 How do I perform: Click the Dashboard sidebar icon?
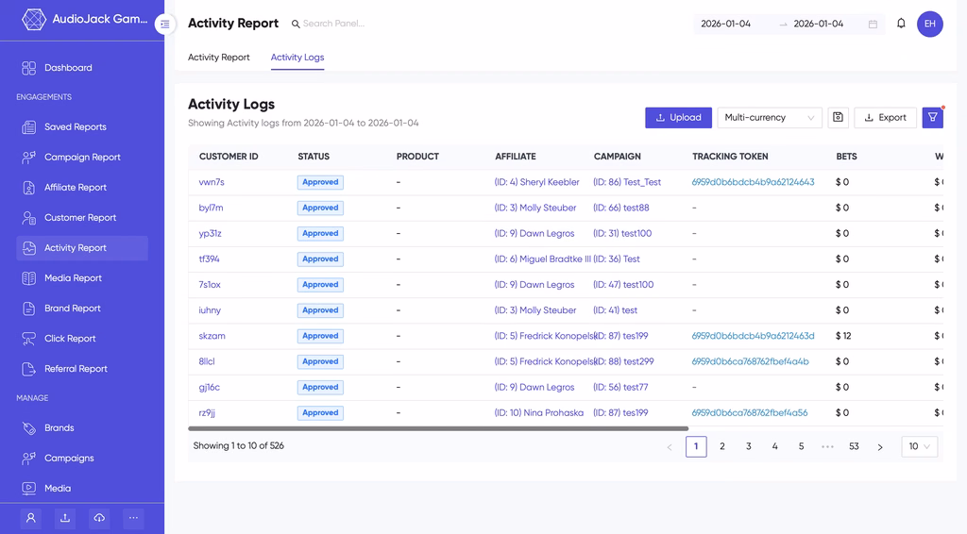pyautogui.click(x=29, y=68)
